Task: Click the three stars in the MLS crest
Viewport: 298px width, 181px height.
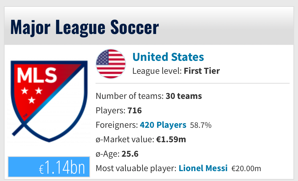Action: (32, 95)
